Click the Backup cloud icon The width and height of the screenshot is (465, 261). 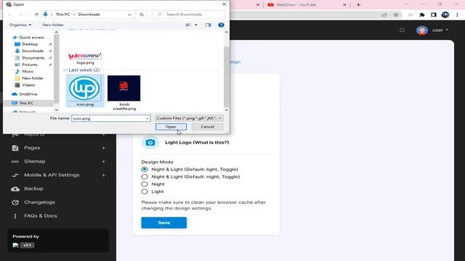(15, 189)
